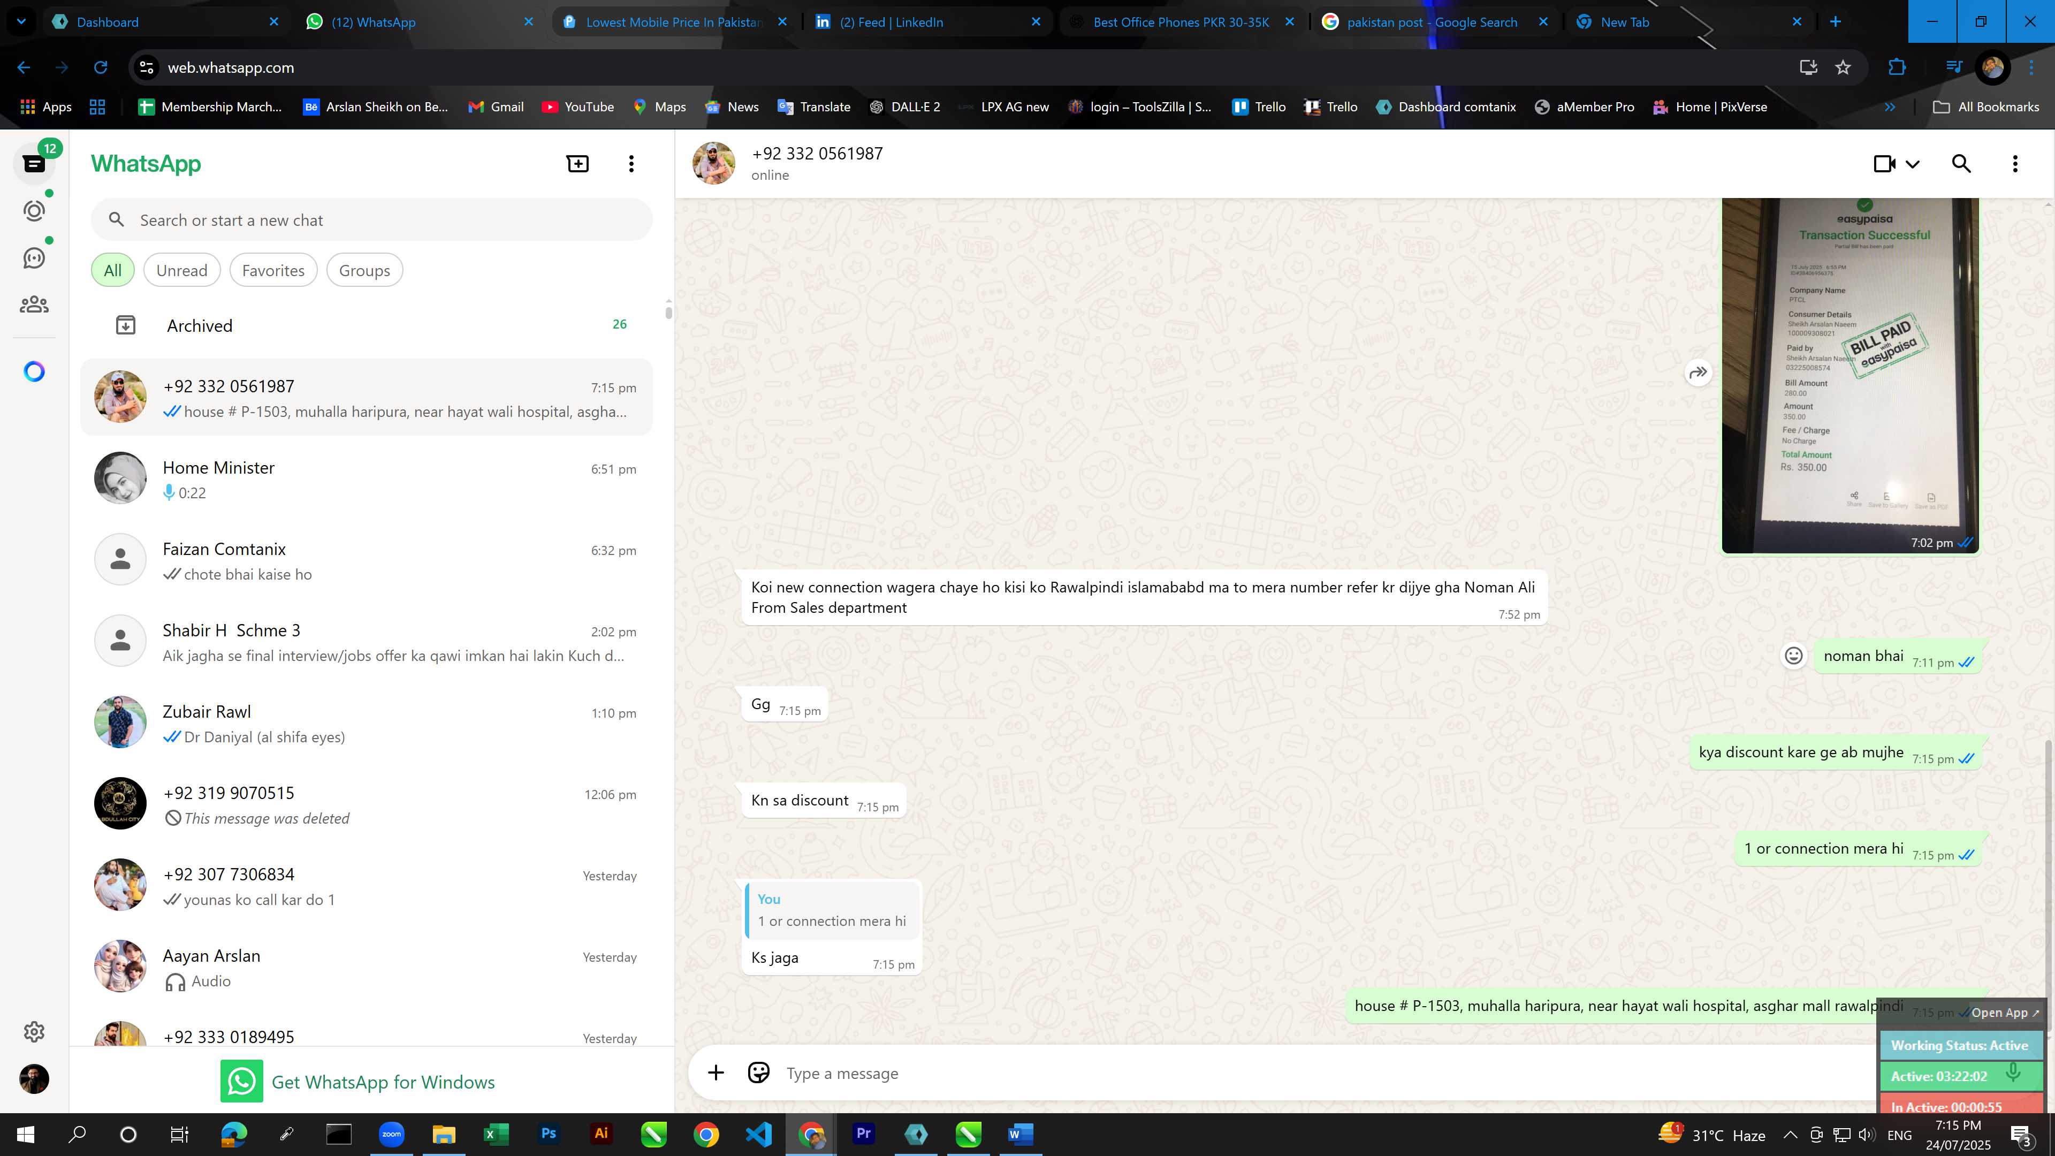Start a video call in the chat header
The image size is (2055, 1156).
[1884, 164]
